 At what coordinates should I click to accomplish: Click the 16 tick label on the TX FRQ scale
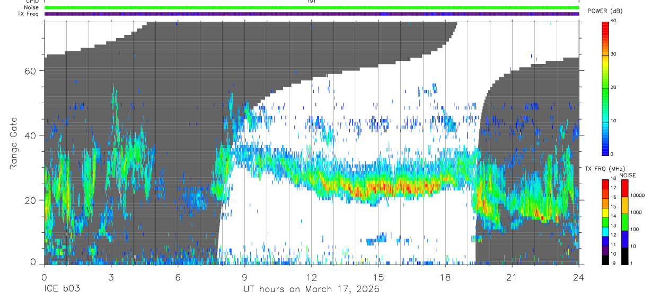[613, 198]
